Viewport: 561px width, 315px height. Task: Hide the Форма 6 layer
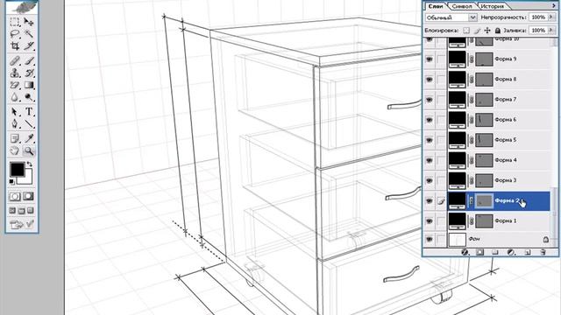click(x=429, y=120)
